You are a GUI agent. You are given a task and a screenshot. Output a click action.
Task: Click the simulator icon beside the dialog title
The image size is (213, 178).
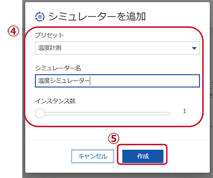point(40,17)
